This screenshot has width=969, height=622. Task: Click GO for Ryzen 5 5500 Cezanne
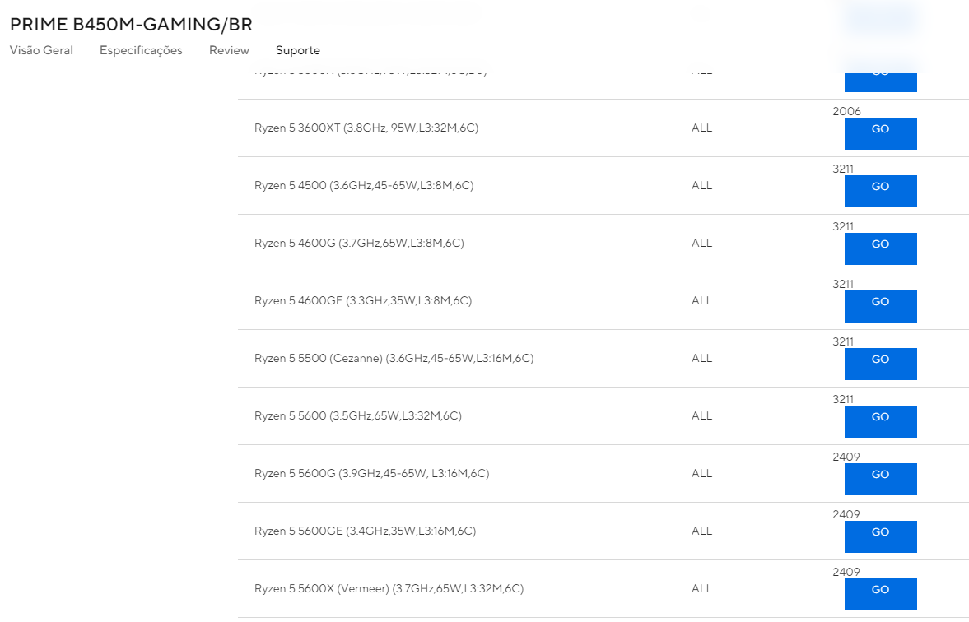click(x=881, y=364)
